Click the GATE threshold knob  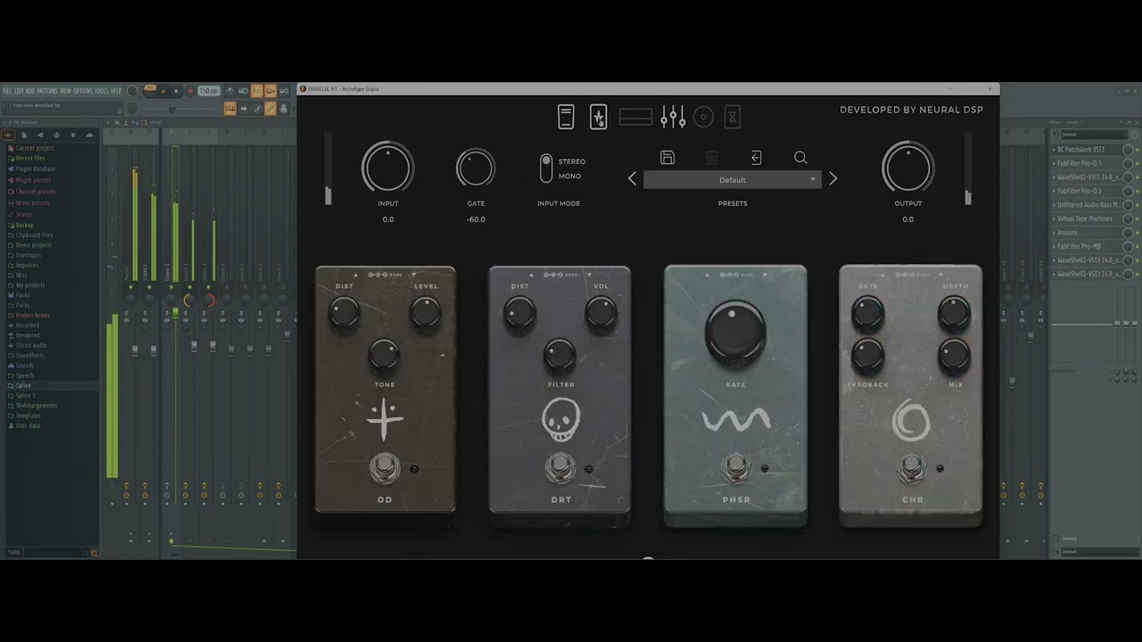tap(476, 168)
